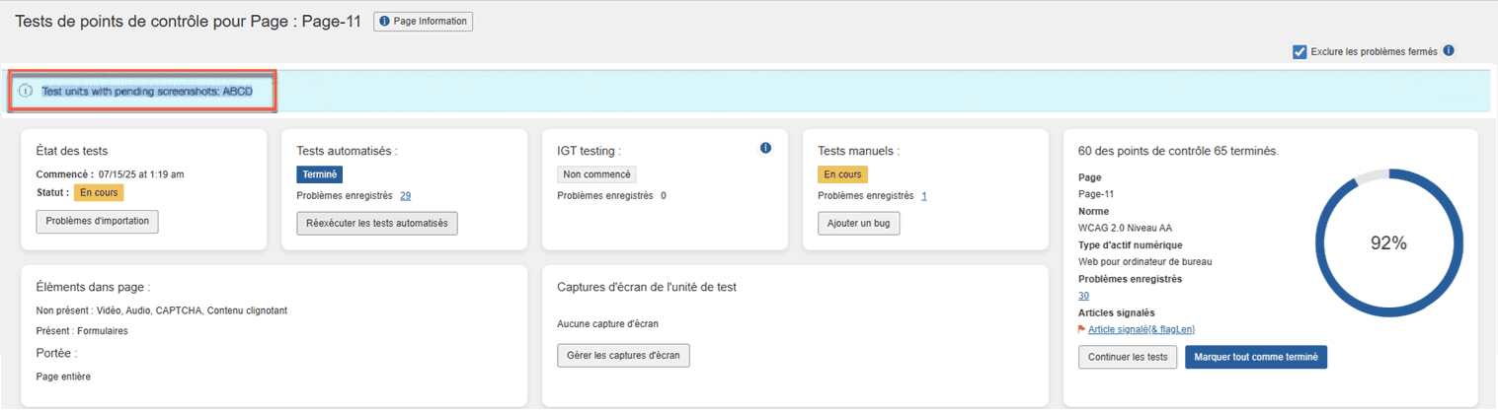Click Réexécuter les tests automatisés
Viewport: 1498px width, 412px height.
(377, 223)
